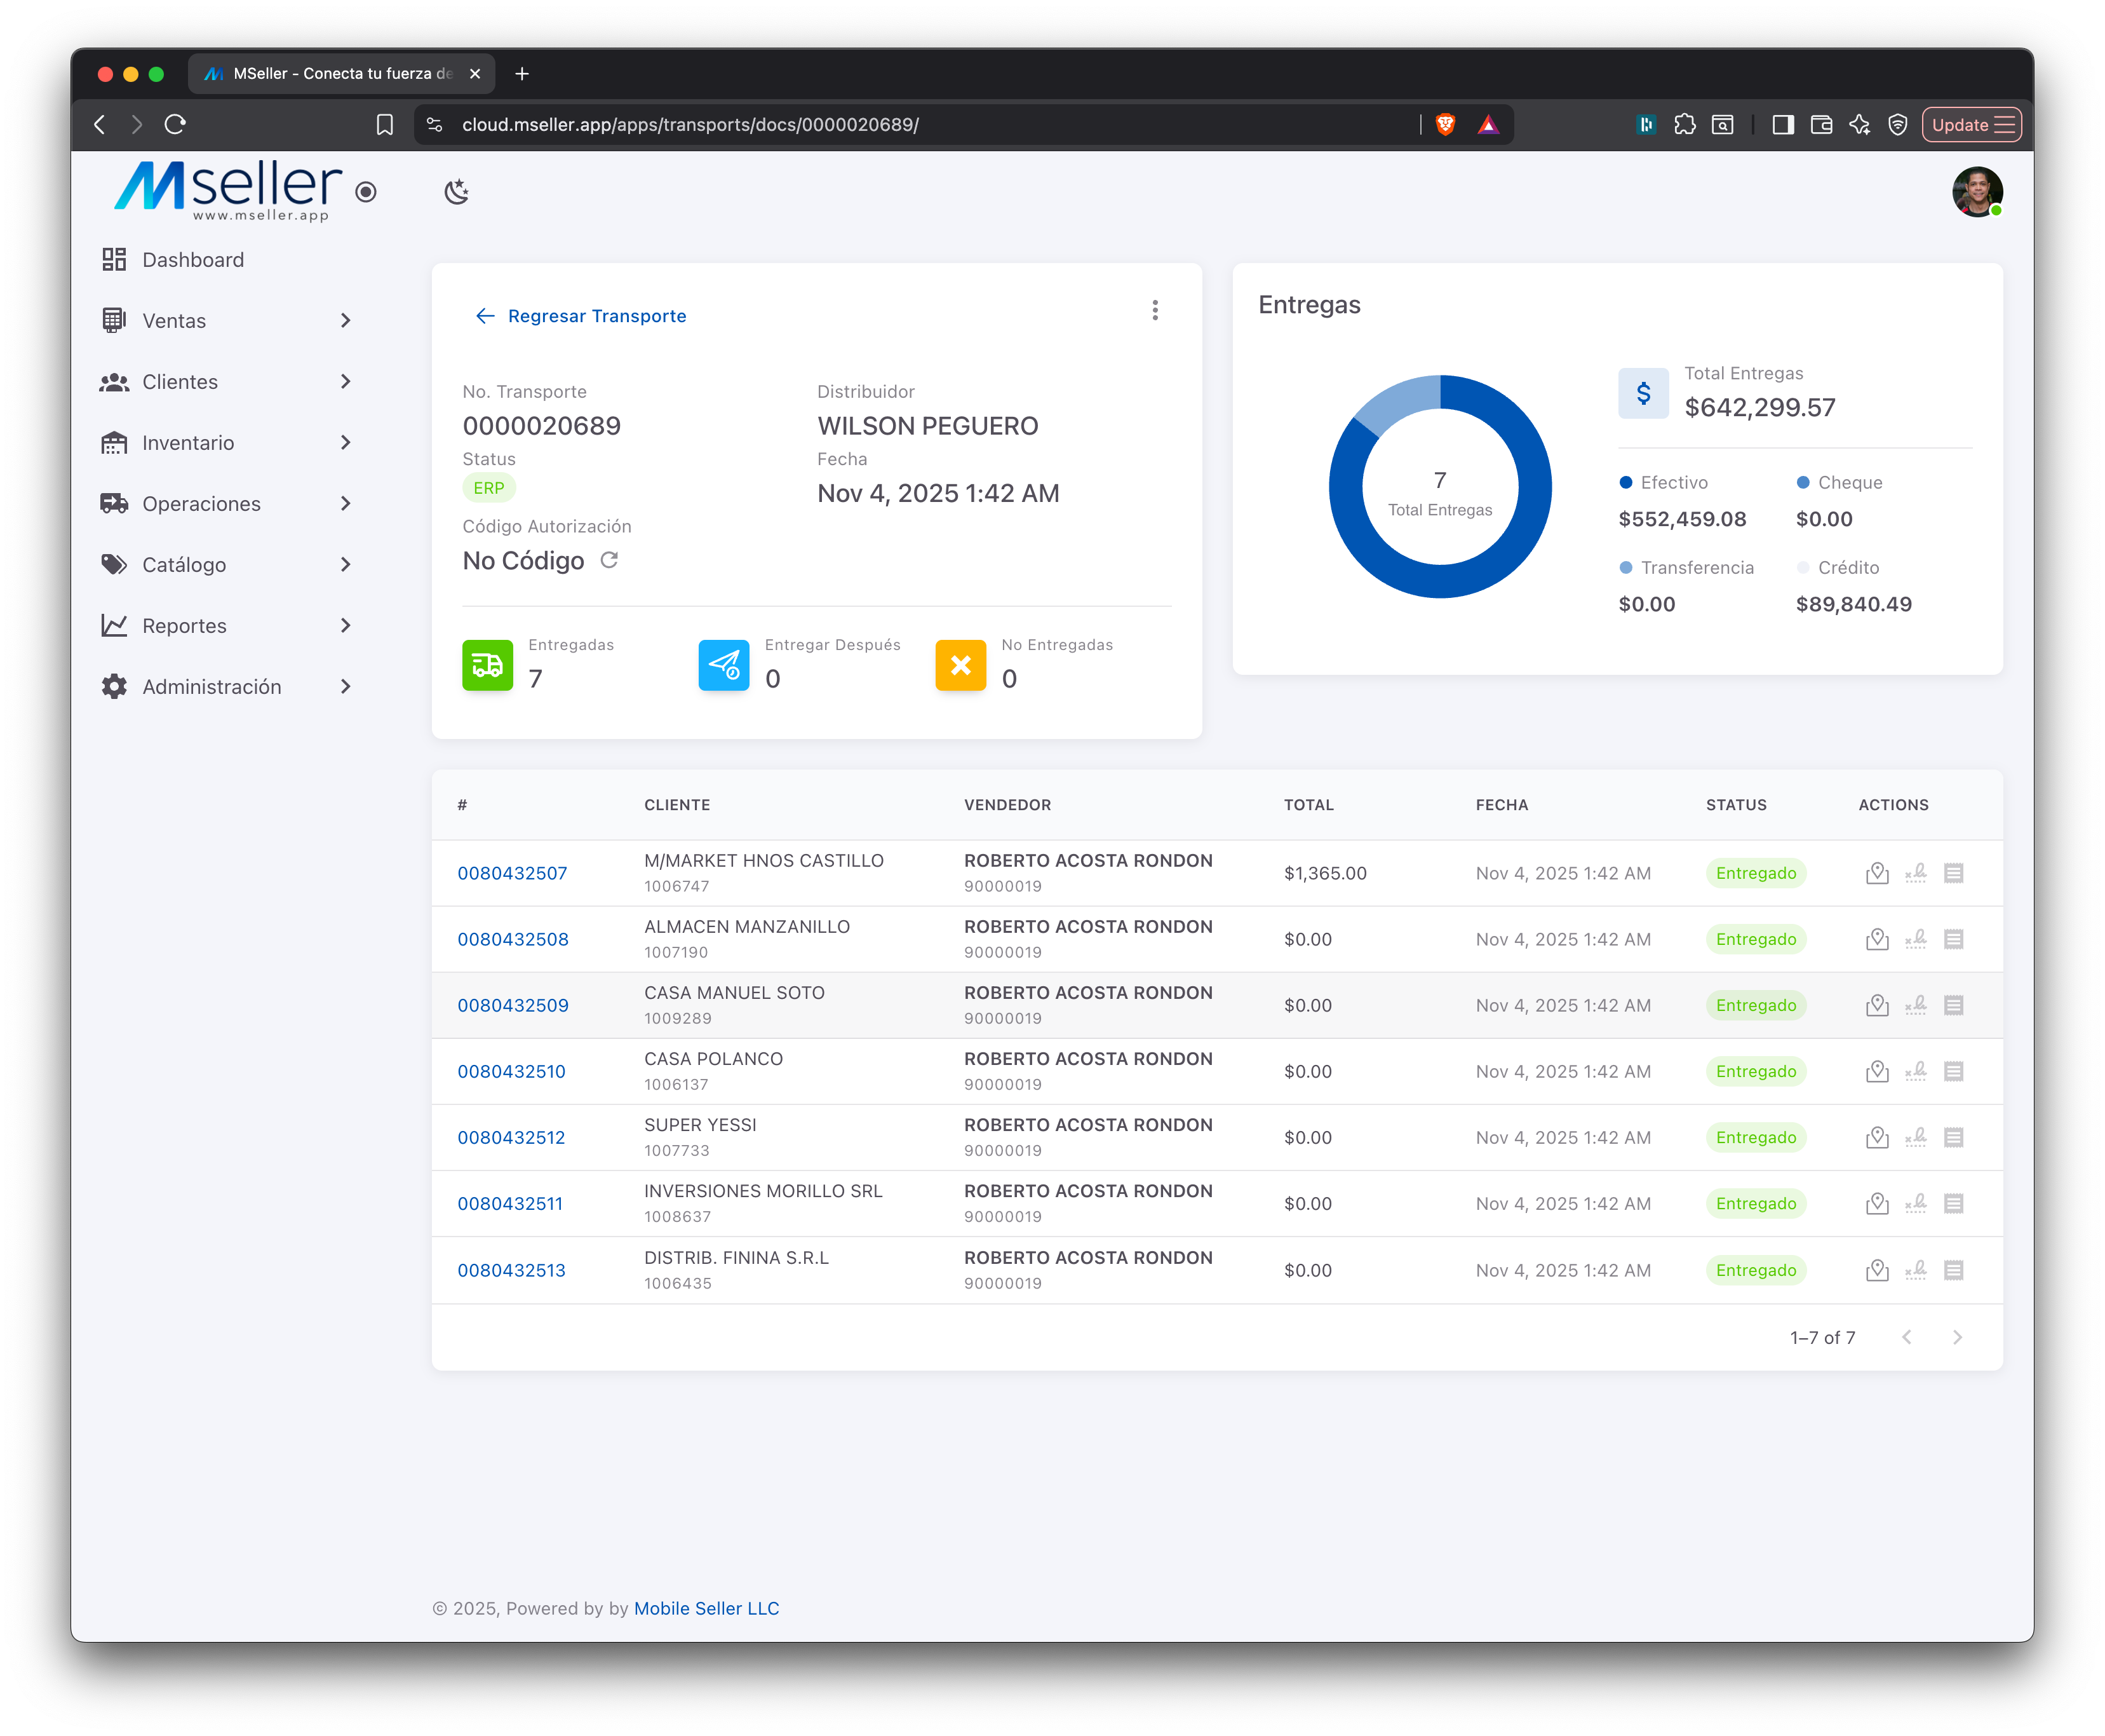The image size is (2105, 1736).
Task: Open the three-dot options menu on transport card
Action: point(1155,311)
